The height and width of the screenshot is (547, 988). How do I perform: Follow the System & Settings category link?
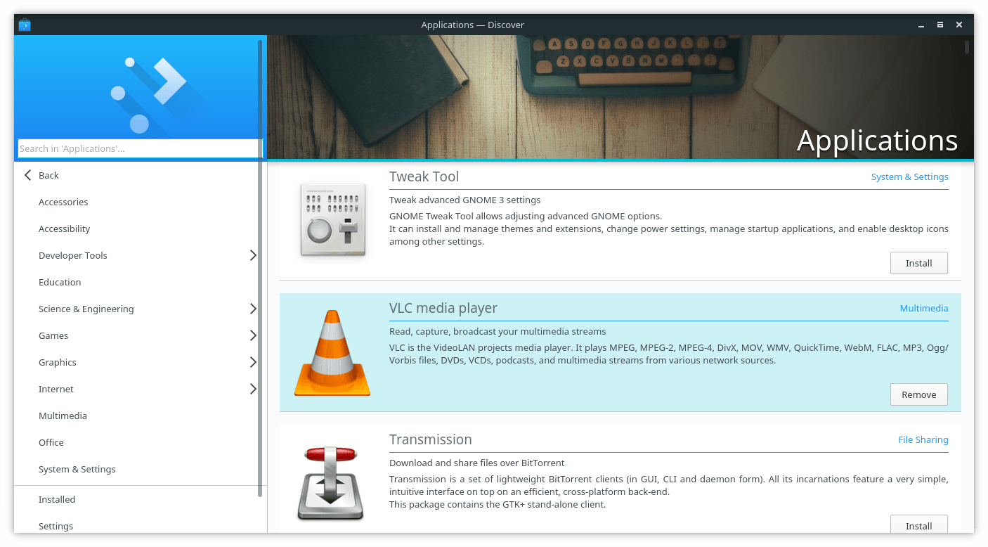click(909, 176)
